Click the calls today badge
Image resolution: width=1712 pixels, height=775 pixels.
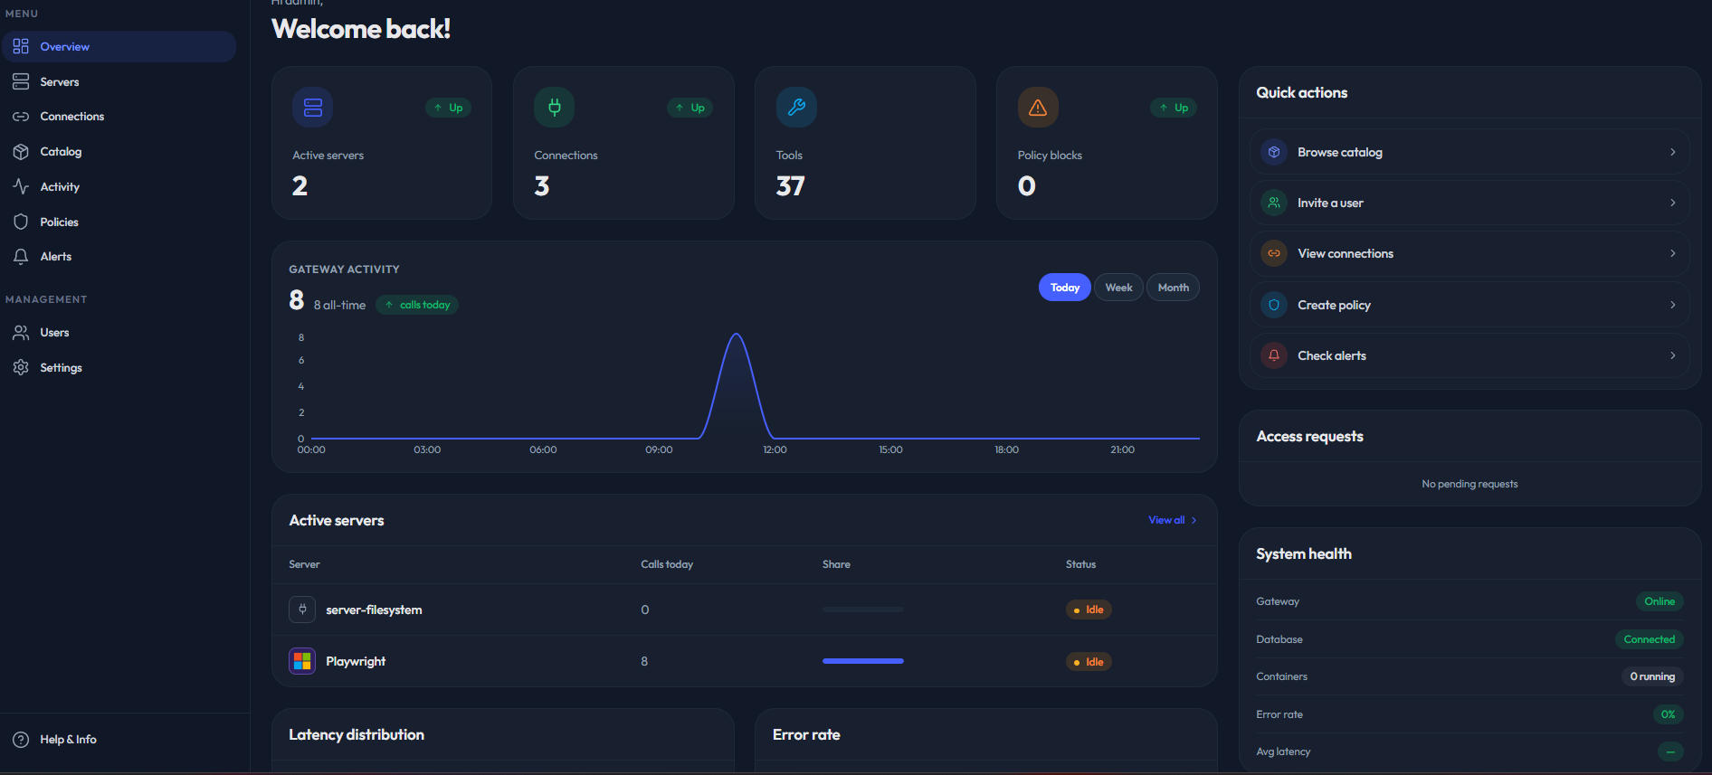[417, 305]
